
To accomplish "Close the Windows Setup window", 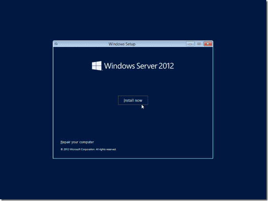I will pyautogui.click(x=208, y=44).
